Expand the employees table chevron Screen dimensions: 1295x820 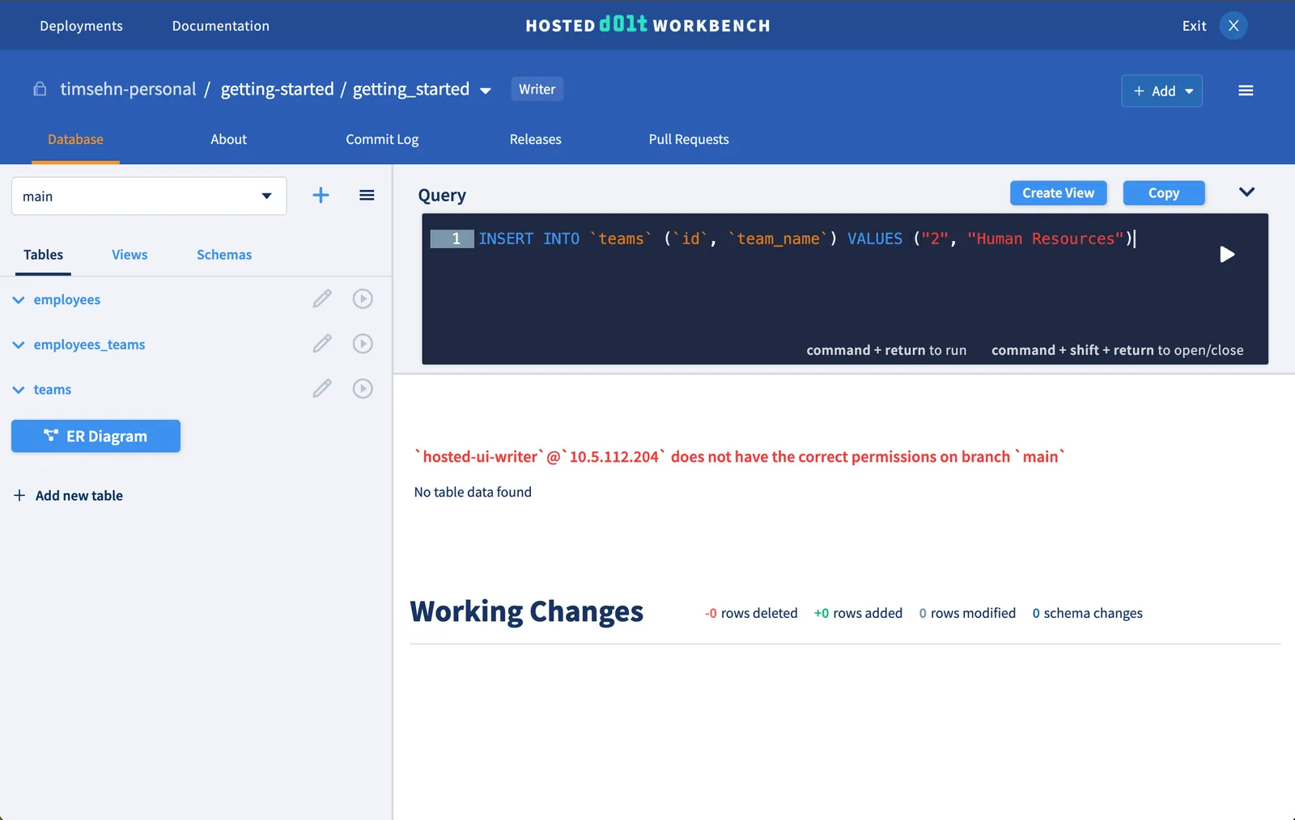pos(19,300)
